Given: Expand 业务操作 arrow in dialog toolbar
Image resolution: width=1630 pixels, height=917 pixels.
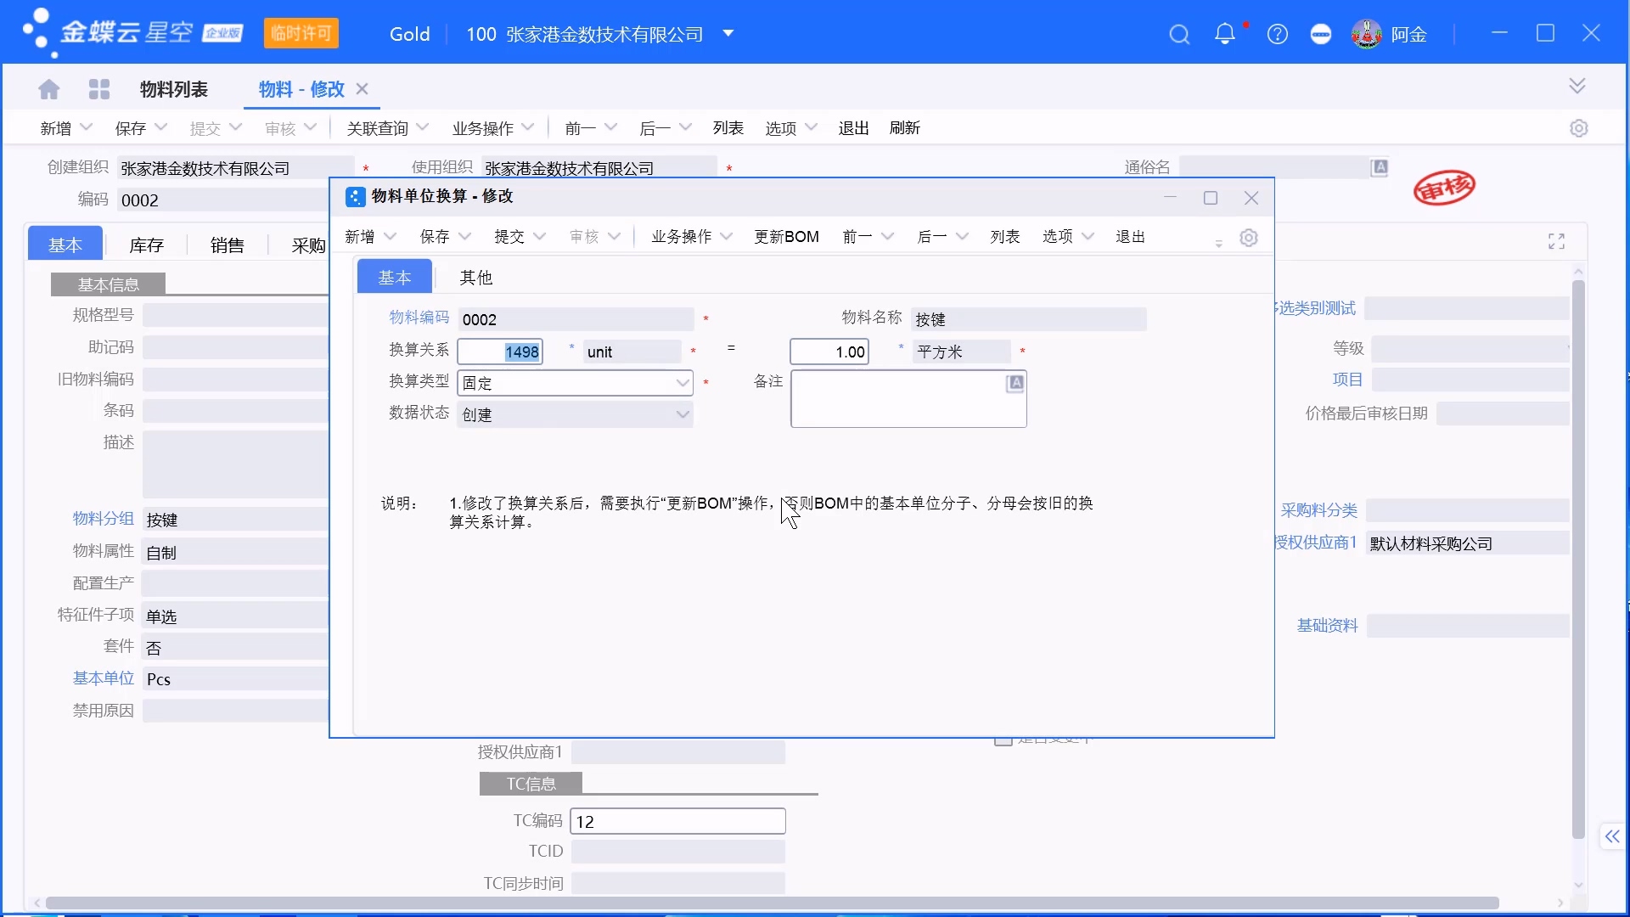Looking at the screenshot, I should (x=726, y=237).
